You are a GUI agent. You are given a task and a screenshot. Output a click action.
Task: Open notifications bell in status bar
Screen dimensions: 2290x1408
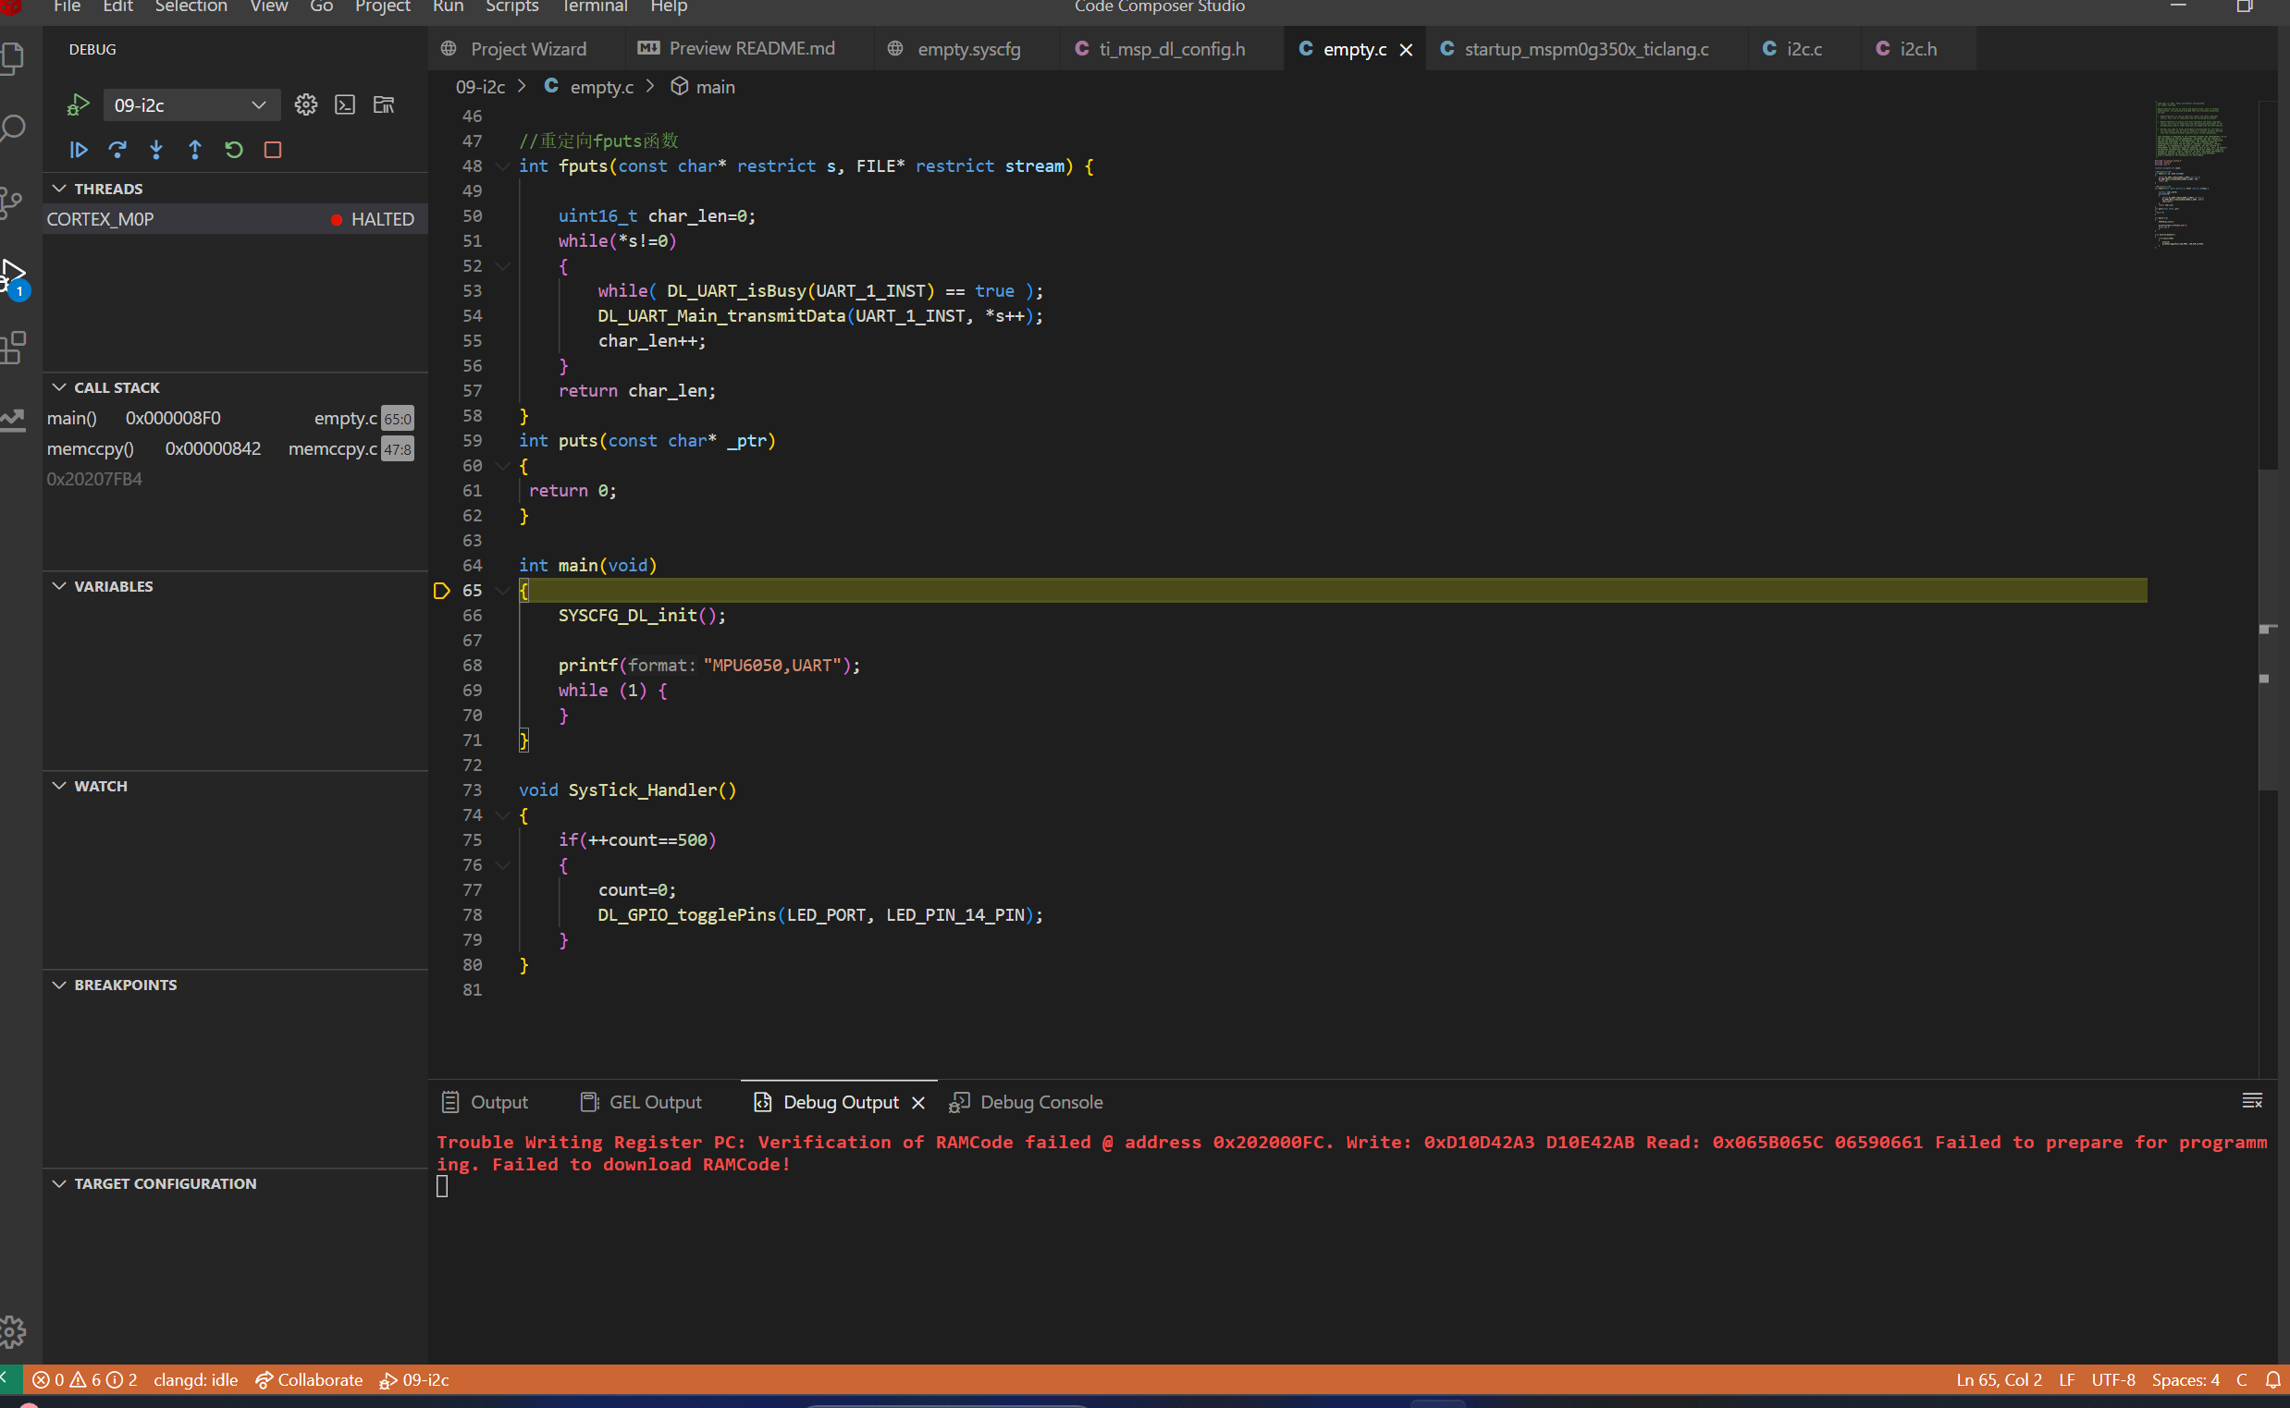point(2272,1379)
